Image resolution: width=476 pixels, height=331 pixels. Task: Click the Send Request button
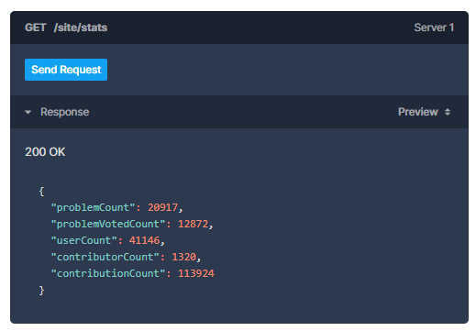click(66, 70)
